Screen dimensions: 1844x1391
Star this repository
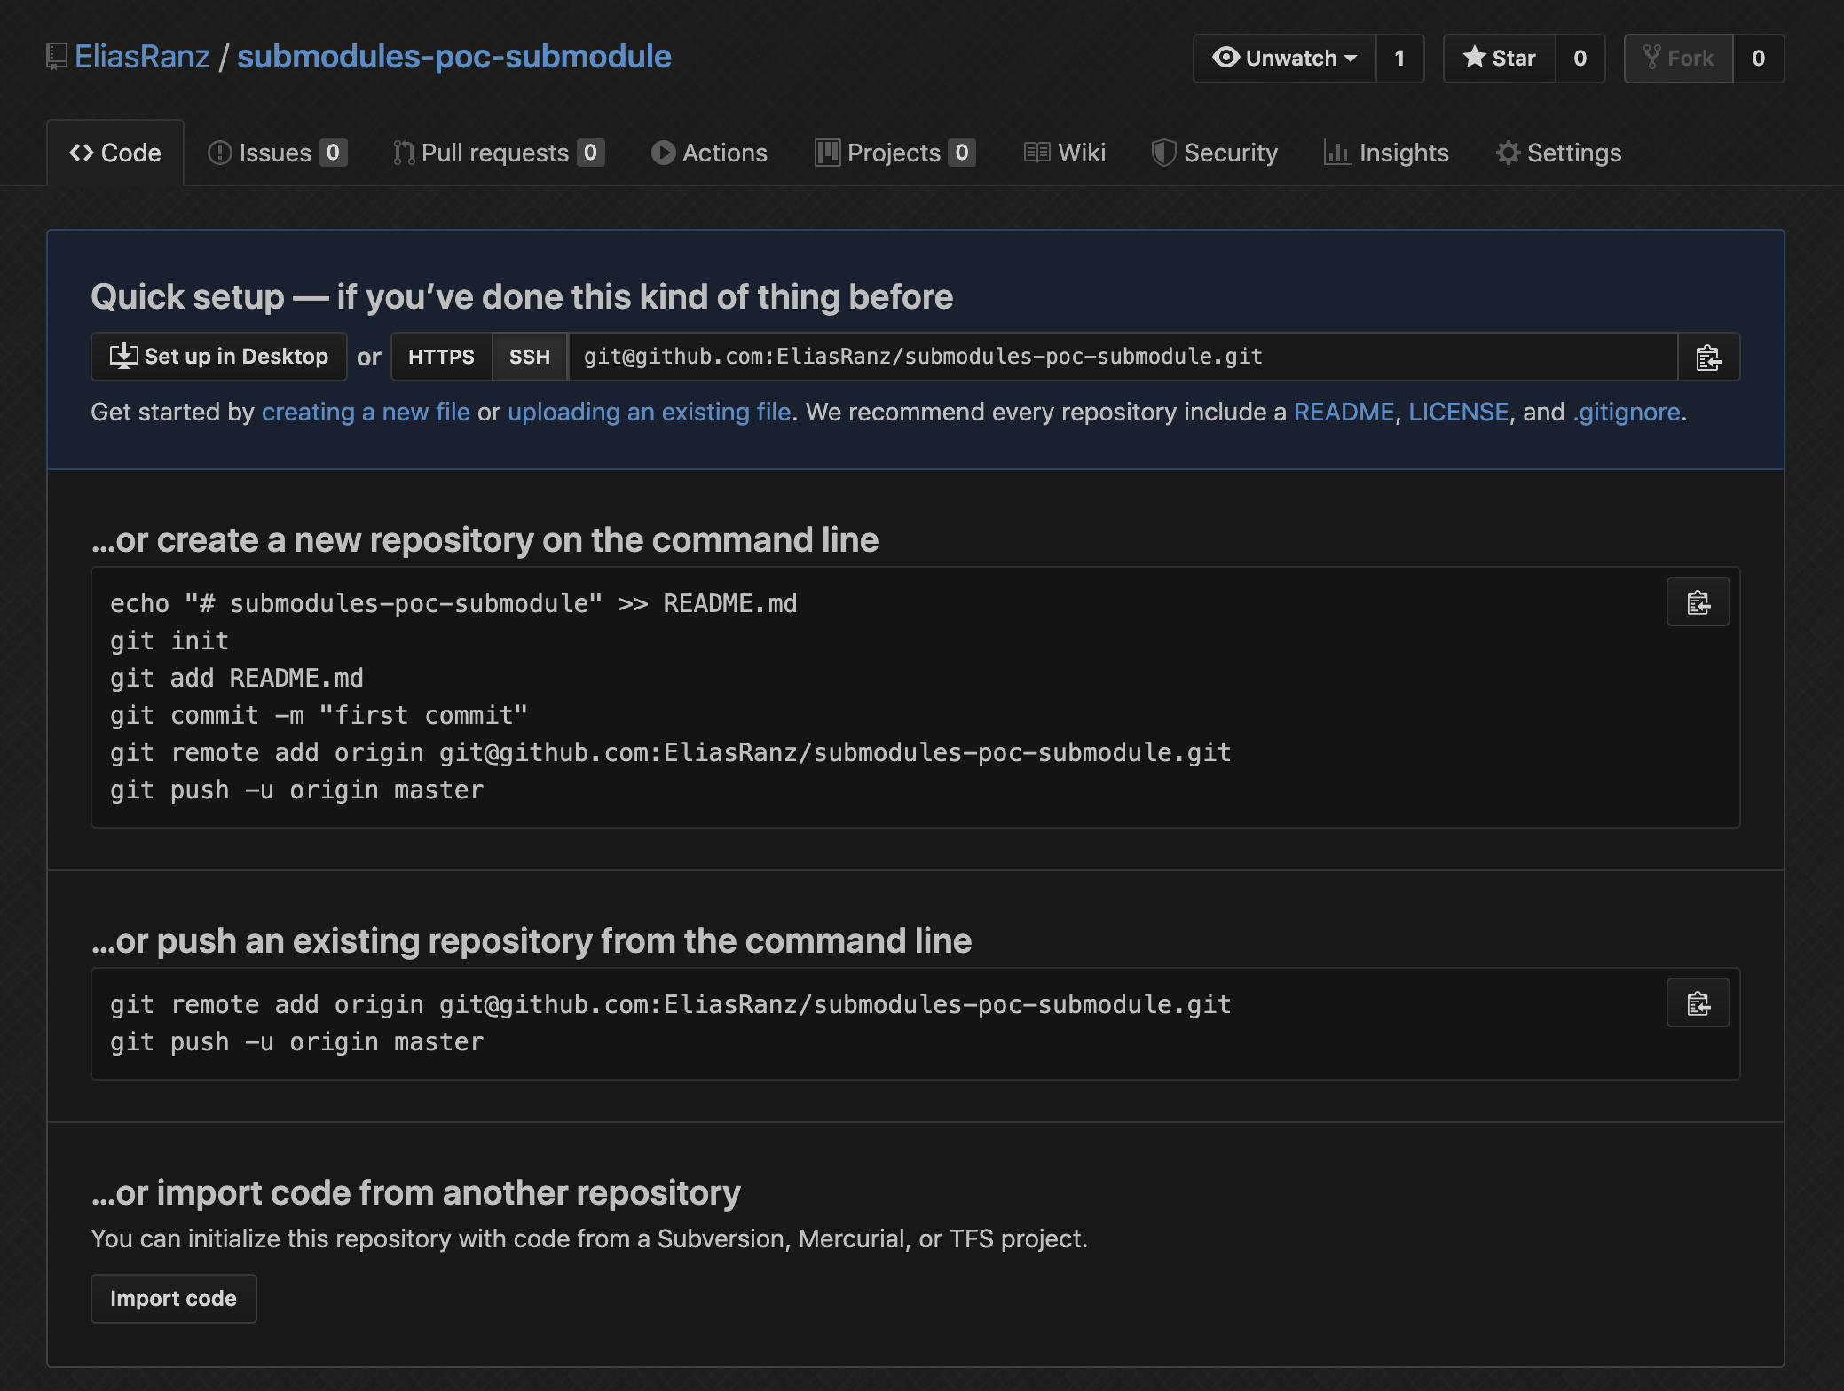tap(1500, 59)
